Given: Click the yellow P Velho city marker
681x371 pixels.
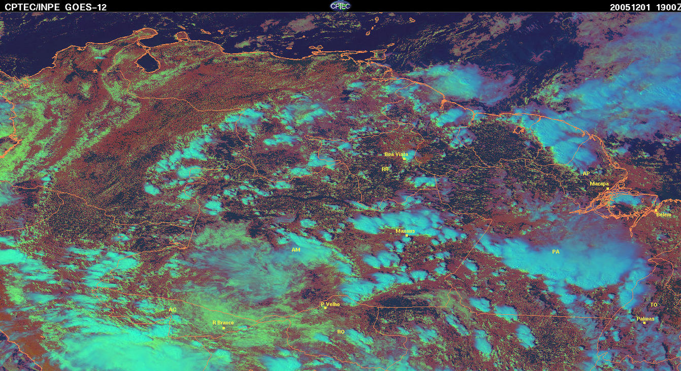Looking at the screenshot, I should [x=325, y=308].
